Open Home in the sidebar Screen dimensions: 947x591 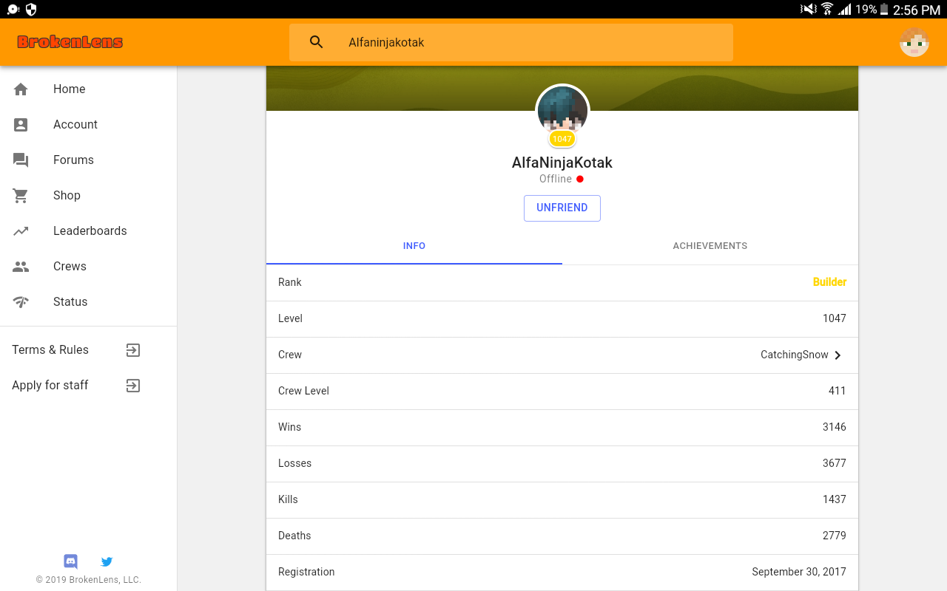pyautogui.click(x=89, y=89)
